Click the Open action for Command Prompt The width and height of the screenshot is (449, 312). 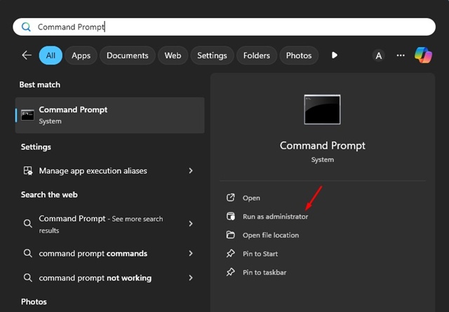pyautogui.click(x=251, y=198)
